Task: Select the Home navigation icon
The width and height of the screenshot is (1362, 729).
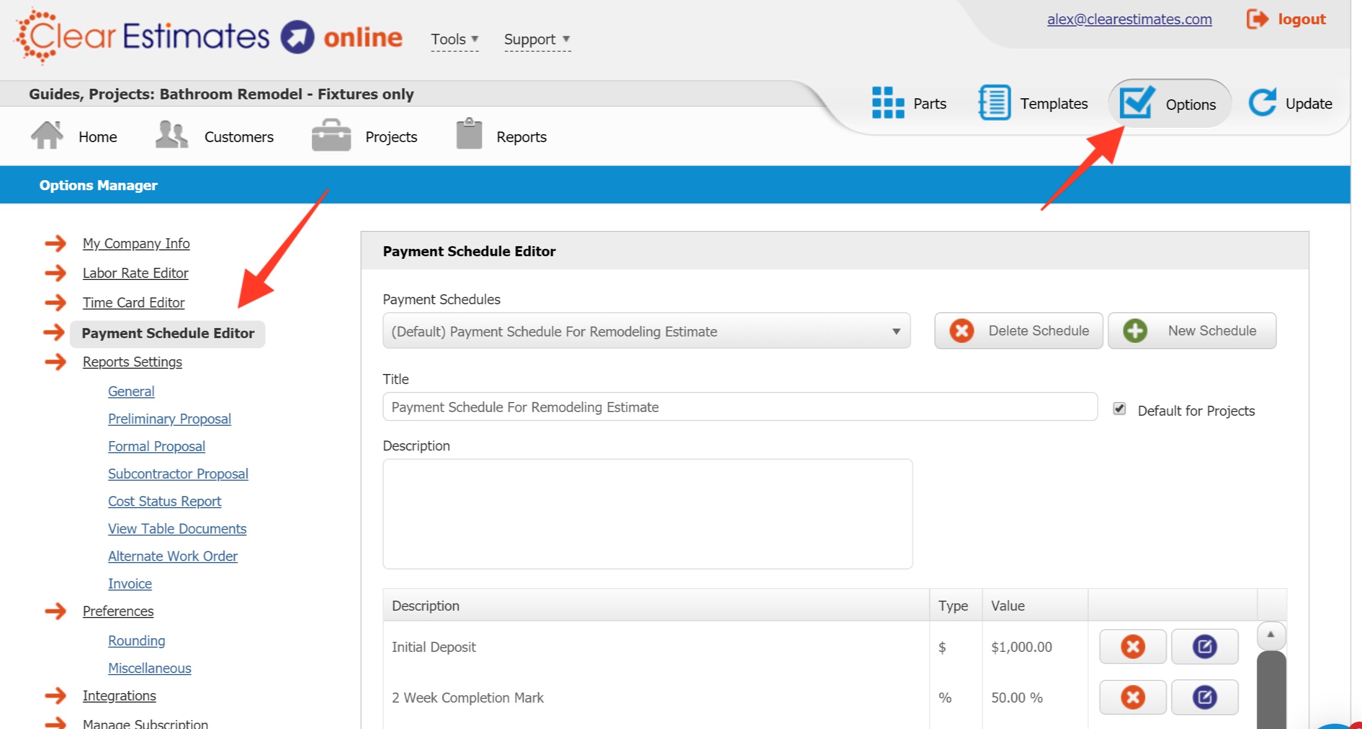Action: (47, 135)
